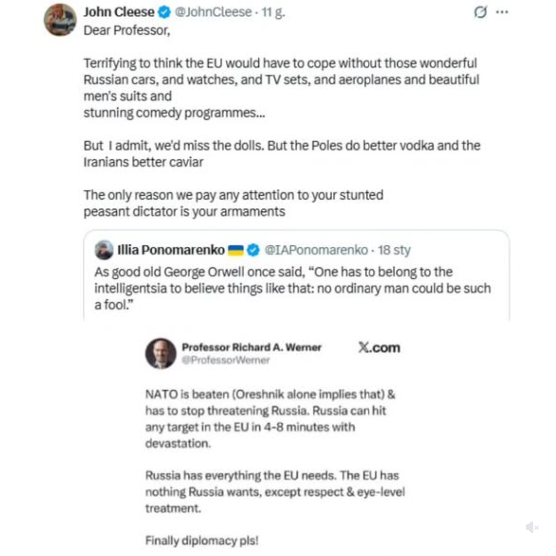Open the John Cleese display name link

(119, 12)
